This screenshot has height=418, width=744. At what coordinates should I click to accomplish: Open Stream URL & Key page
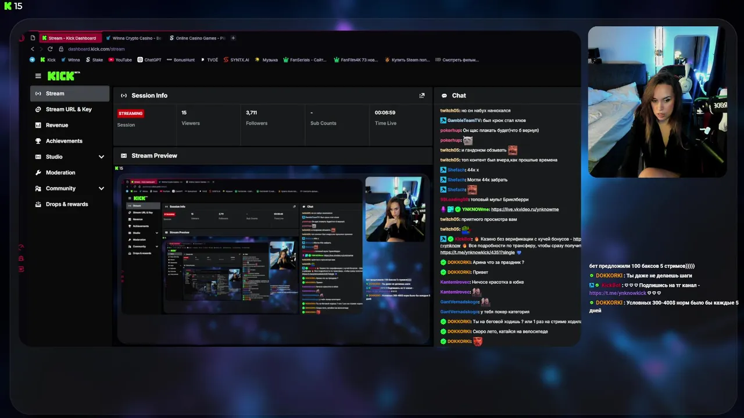tap(70, 109)
